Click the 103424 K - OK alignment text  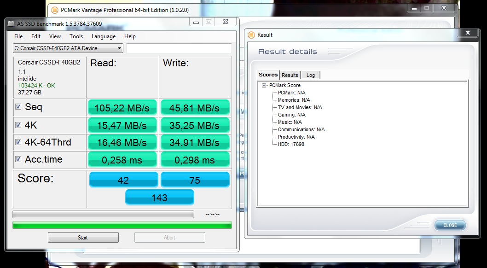36,86
